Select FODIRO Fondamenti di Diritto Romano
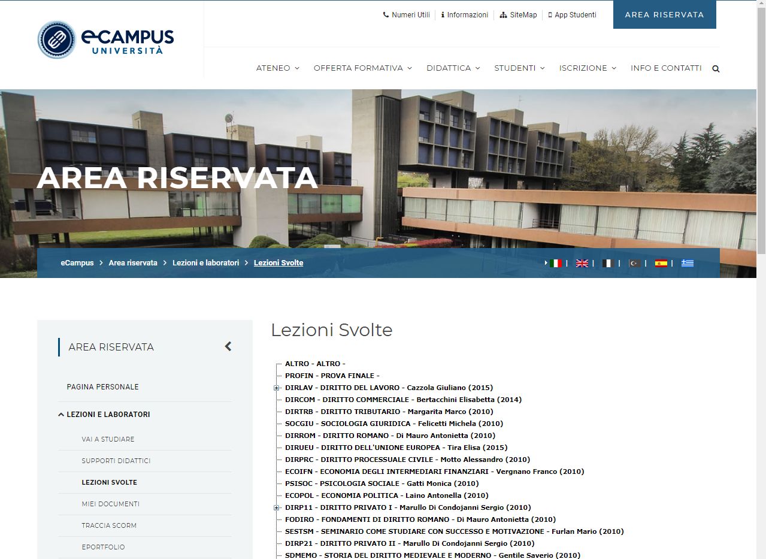 [x=420, y=519]
